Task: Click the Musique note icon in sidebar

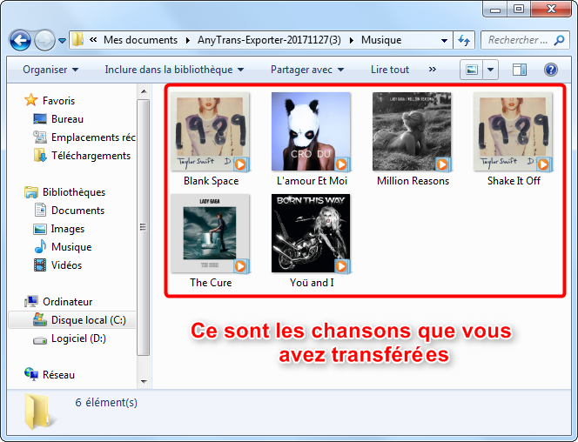Action: pos(40,246)
